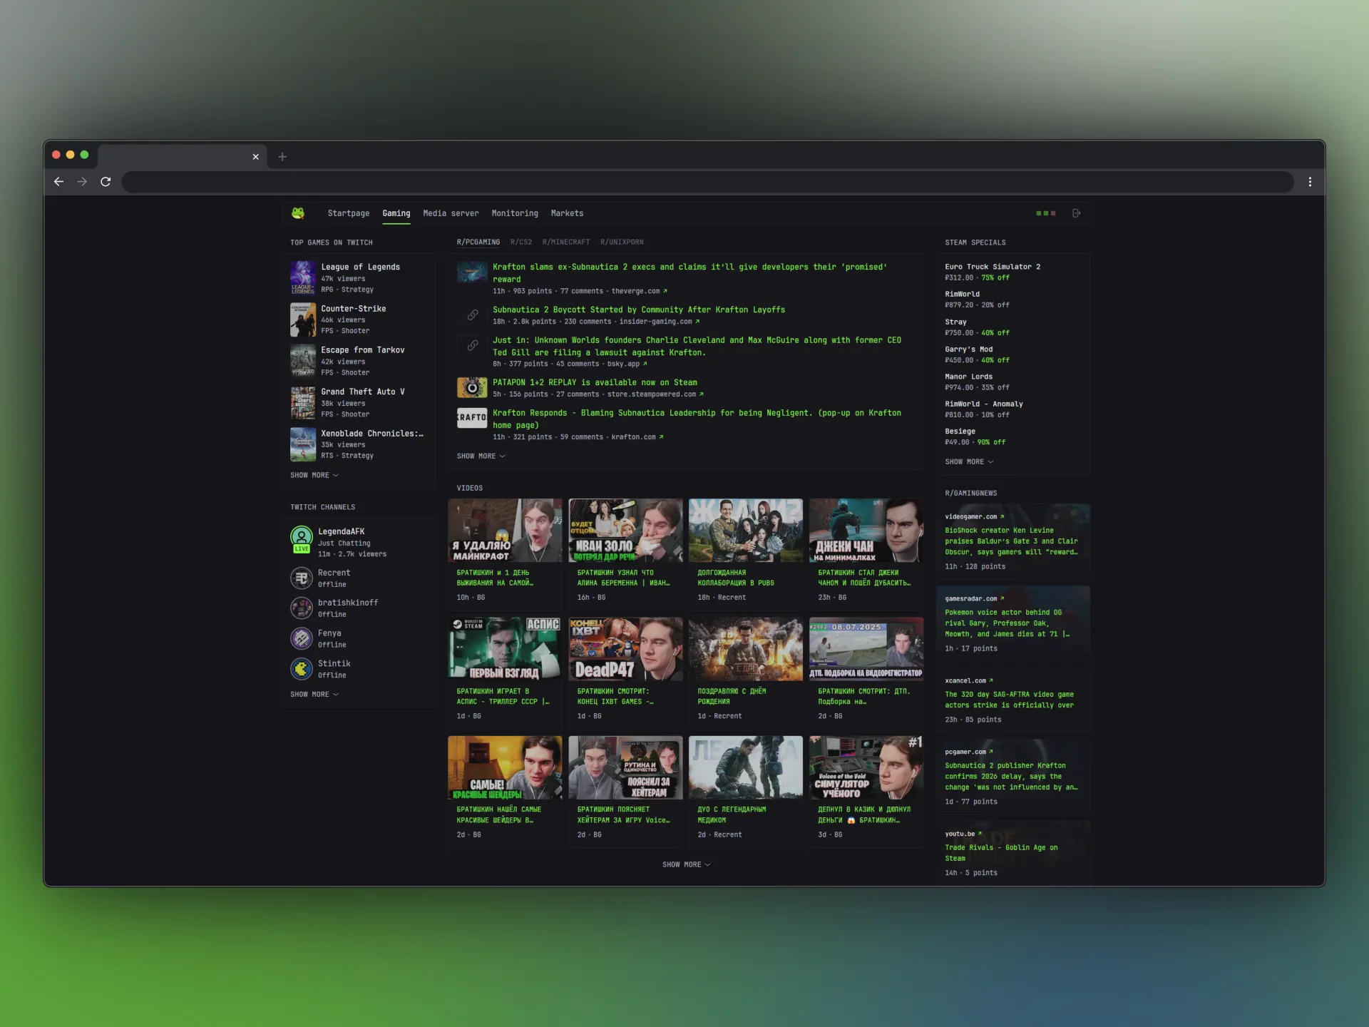Open Pokemon voice actor news item
This screenshot has width=1369, height=1027.
[x=1007, y=623]
